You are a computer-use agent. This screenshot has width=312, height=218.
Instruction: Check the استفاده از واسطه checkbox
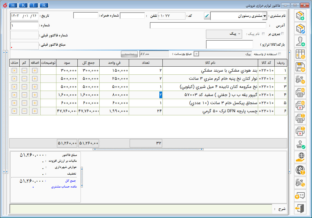click(279, 54)
